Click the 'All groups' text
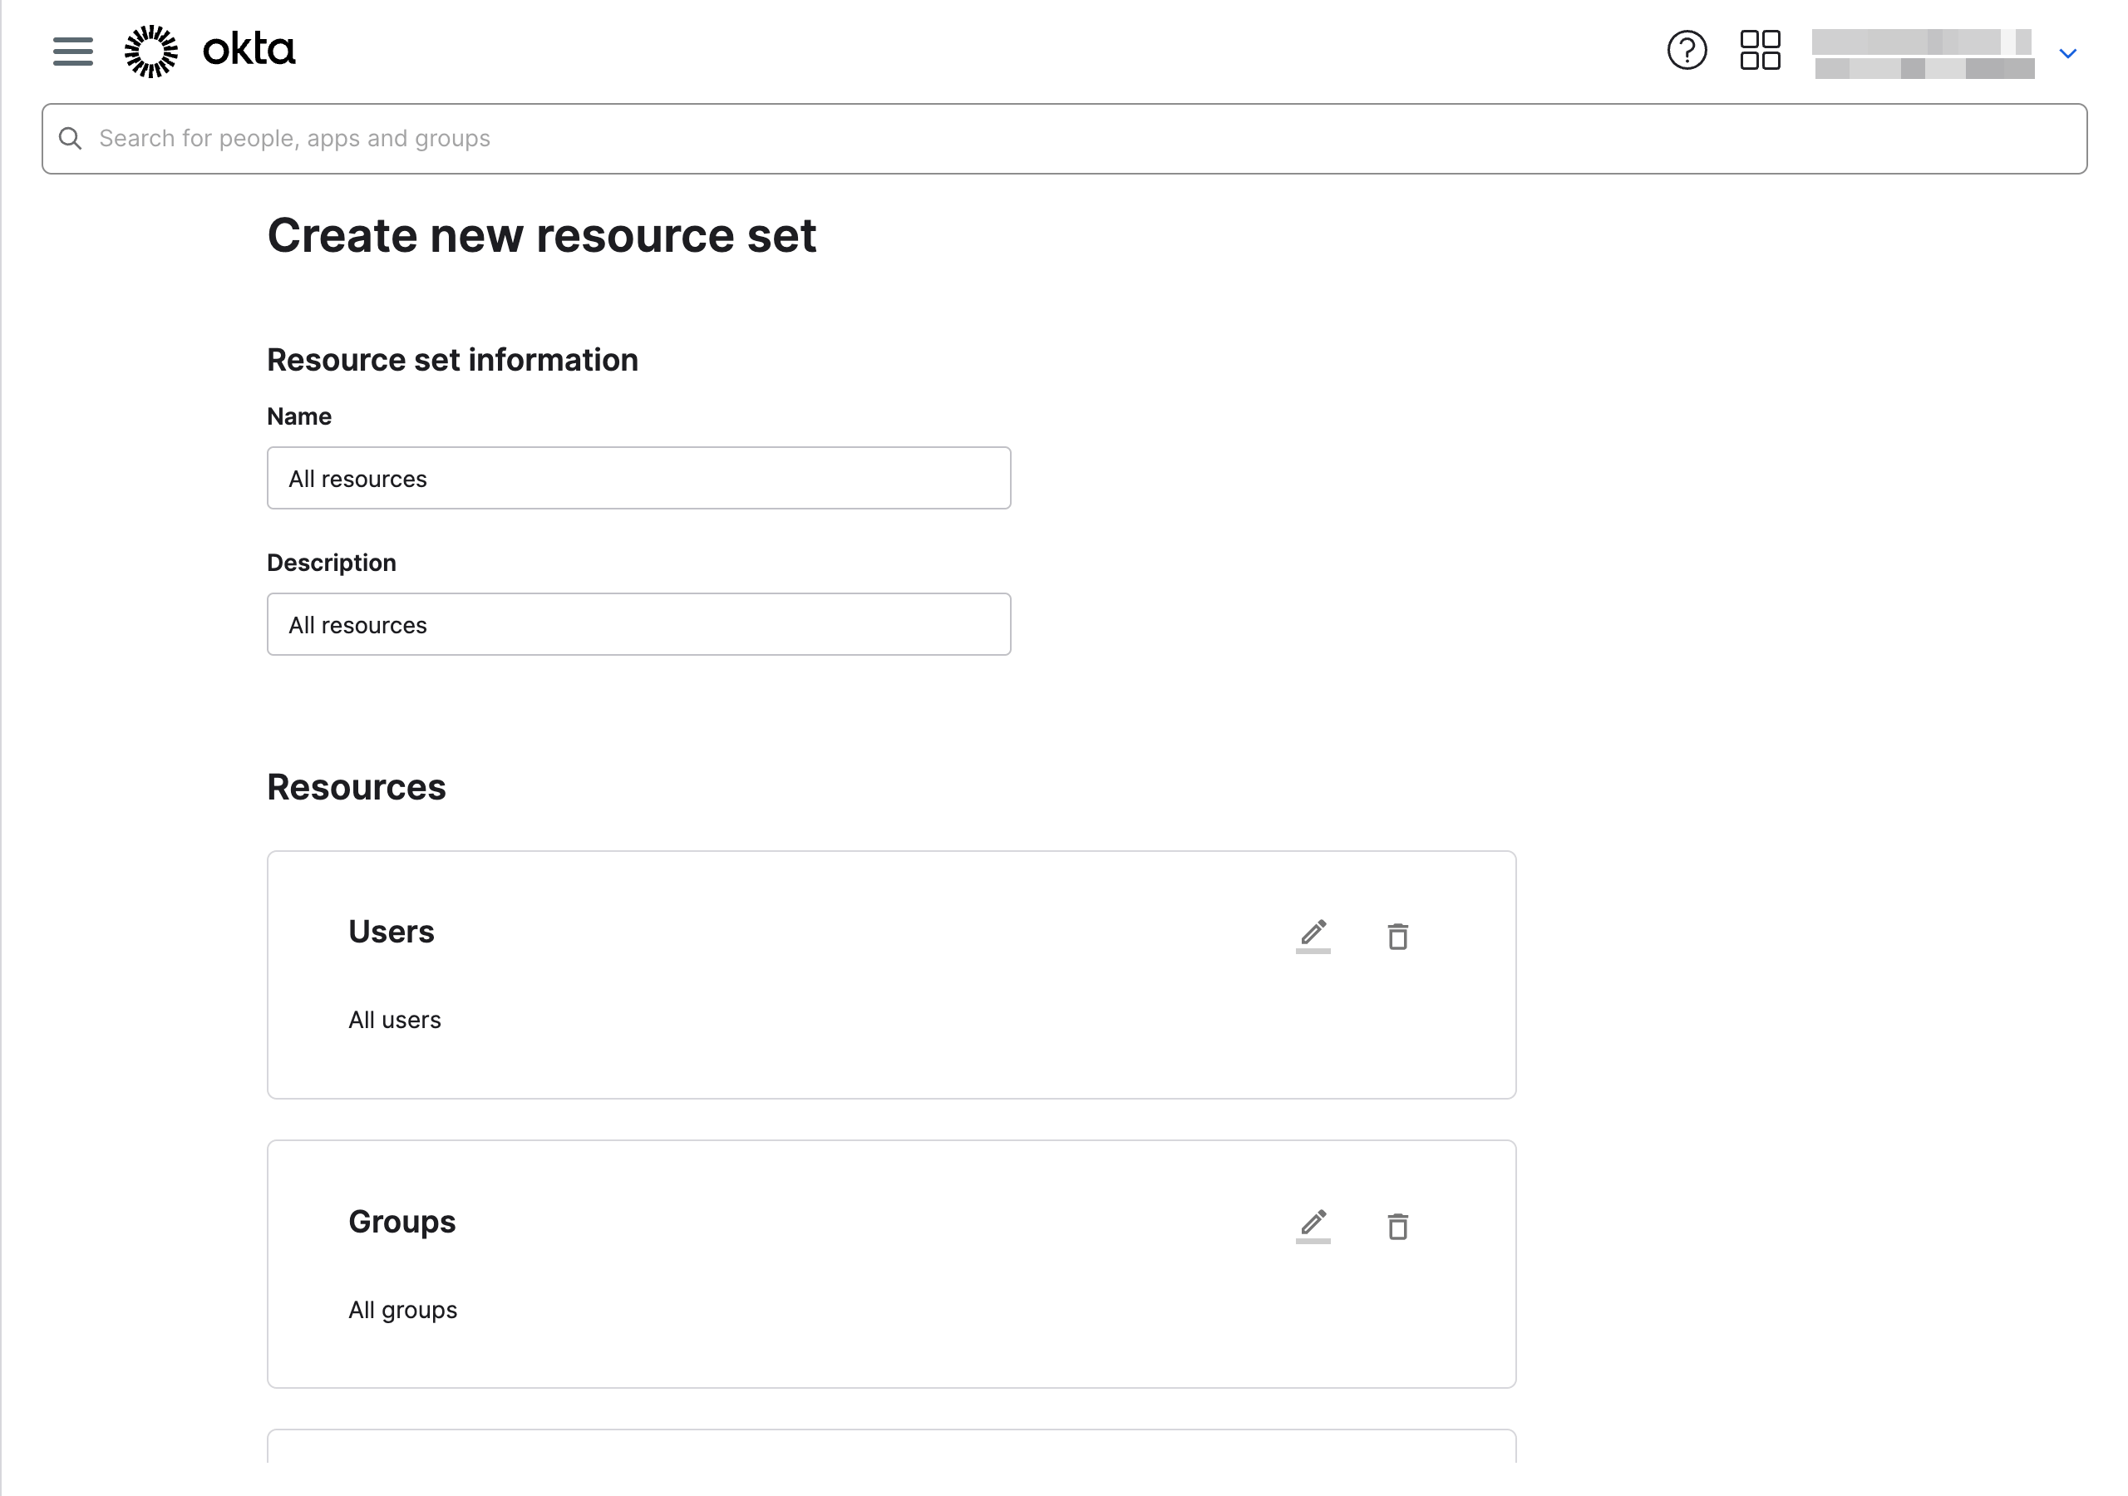Viewport: 2128px width, 1496px height. pyautogui.click(x=403, y=1310)
